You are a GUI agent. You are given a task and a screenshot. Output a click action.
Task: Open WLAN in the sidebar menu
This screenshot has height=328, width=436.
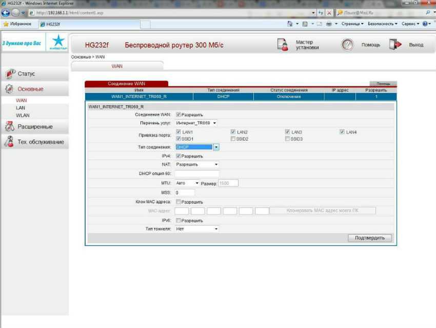pyautogui.click(x=23, y=115)
